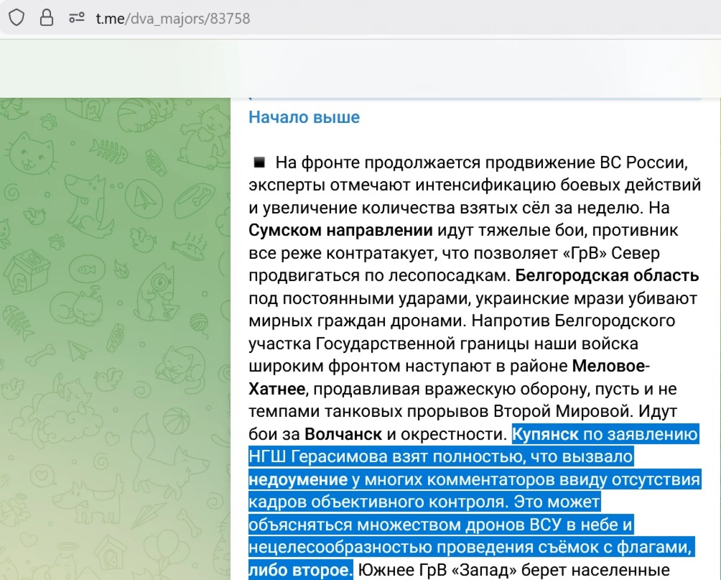Screen dimensions: 721x580
Task: Click the black square bullet emoji
Action: pyautogui.click(x=259, y=163)
